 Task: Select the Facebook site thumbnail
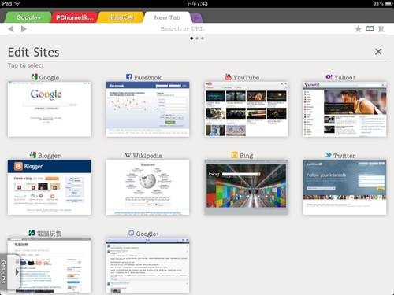point(147,109)
